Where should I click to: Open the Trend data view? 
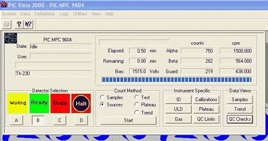[240, 109]
